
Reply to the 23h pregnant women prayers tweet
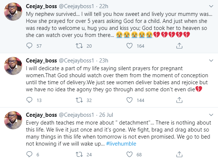click(29, 100)
